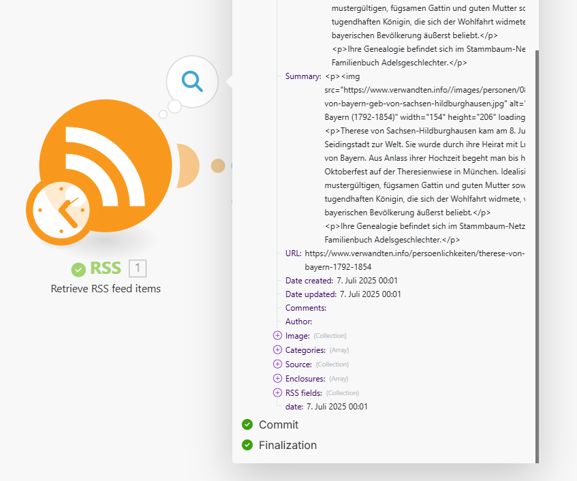Click the Date updated value
Image resolution: width=577 pixels, height=481 pixels.
[370, 294]
